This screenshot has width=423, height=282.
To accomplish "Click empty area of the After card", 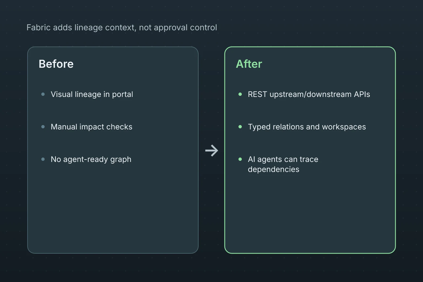I will [310, 215].
